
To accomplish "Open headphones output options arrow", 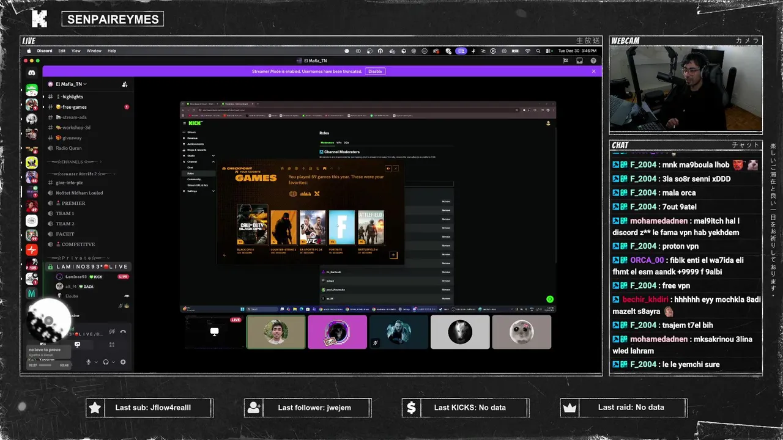I will pos(113,362).
